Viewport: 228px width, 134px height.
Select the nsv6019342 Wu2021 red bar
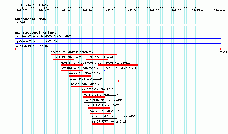point(100,113)
